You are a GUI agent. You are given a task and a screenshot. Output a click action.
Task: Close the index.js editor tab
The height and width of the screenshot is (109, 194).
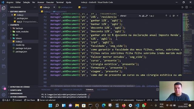54,7
